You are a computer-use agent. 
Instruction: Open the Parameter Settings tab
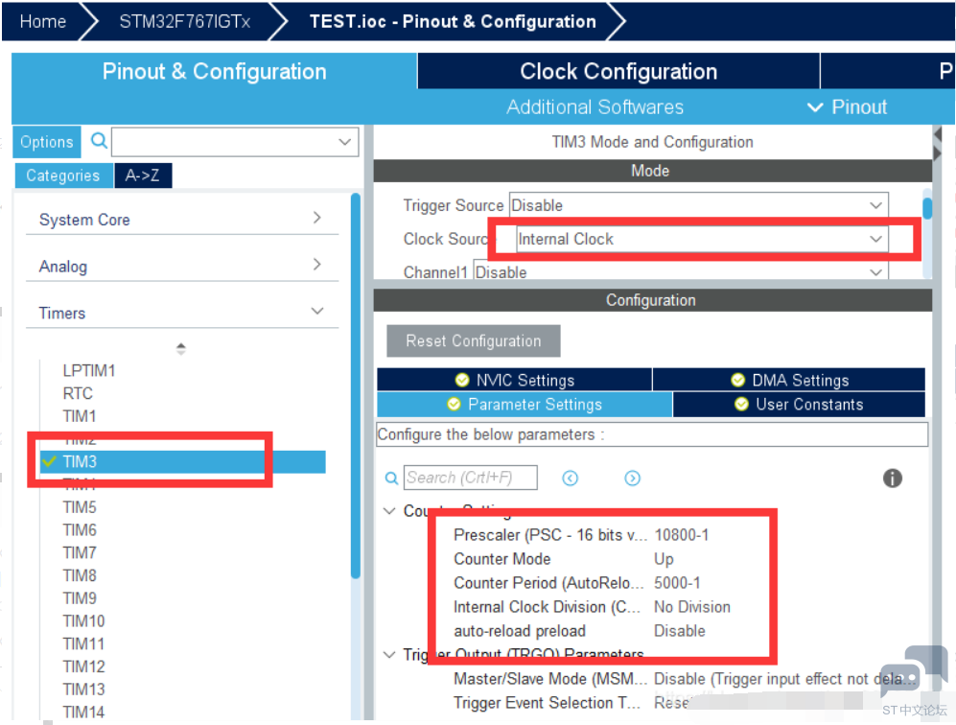525,405
